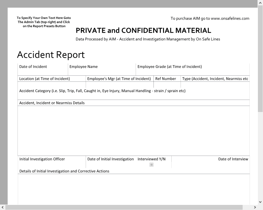
Task: Click the 'To Specify Your Own Text Here' note
Action: (44, 22)
